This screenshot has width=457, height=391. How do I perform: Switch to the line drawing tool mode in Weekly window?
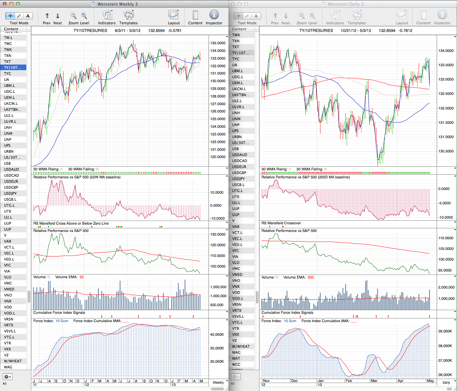[x=19, y=16]
